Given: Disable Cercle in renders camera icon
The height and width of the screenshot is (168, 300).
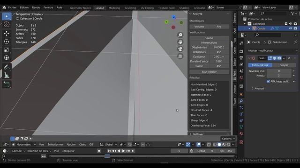Looking at the screenshot, I should pyautogui.click(x=295, y=28).
